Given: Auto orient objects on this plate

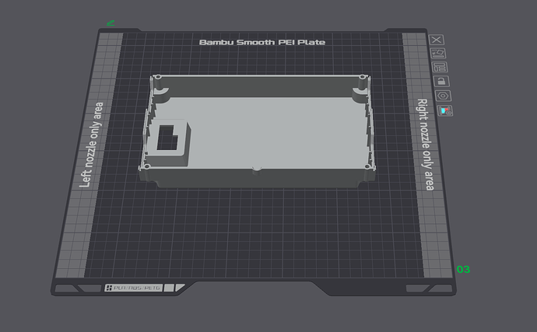Looking at the screenshot, I should (x=438, y=54).
